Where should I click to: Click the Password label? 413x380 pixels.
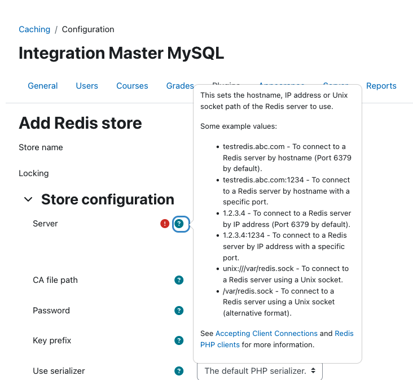tap(51, 311)
